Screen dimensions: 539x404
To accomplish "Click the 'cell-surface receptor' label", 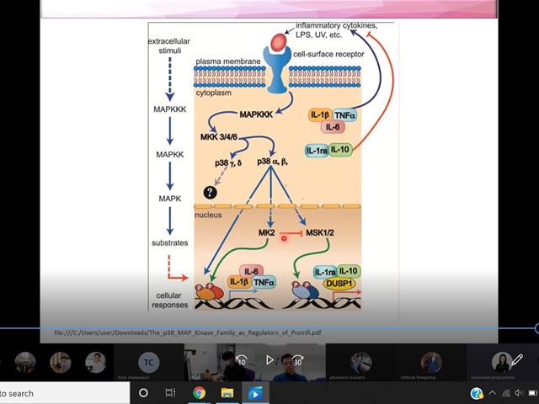I will pos(328,54).
